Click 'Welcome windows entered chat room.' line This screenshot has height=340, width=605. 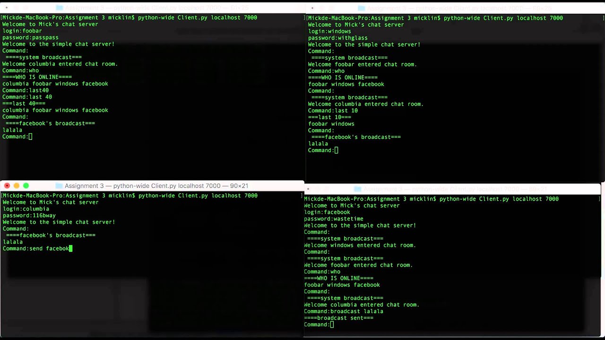coord(360,245)
